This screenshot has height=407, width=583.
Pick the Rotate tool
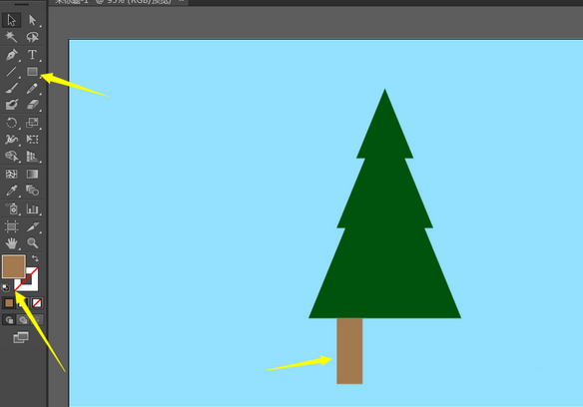[12, 123]
